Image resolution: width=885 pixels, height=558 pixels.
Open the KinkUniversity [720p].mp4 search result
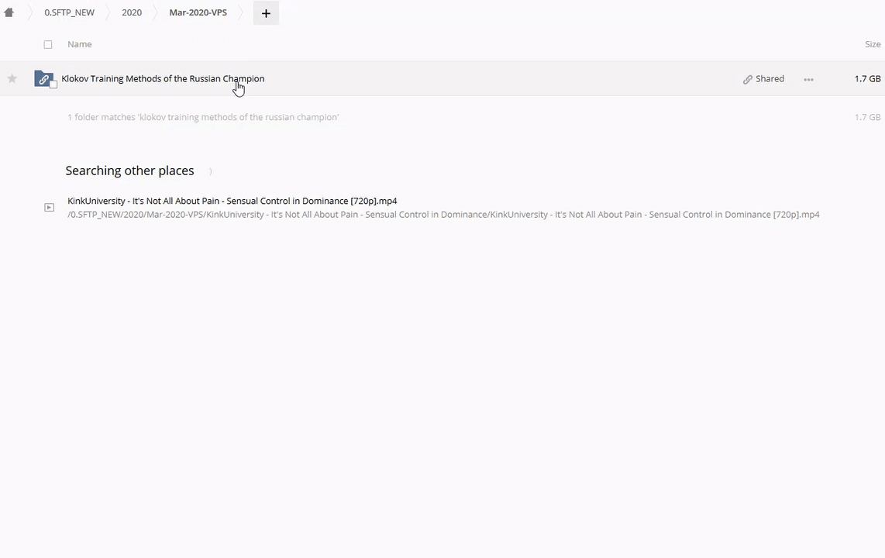(x=232, y=201)
